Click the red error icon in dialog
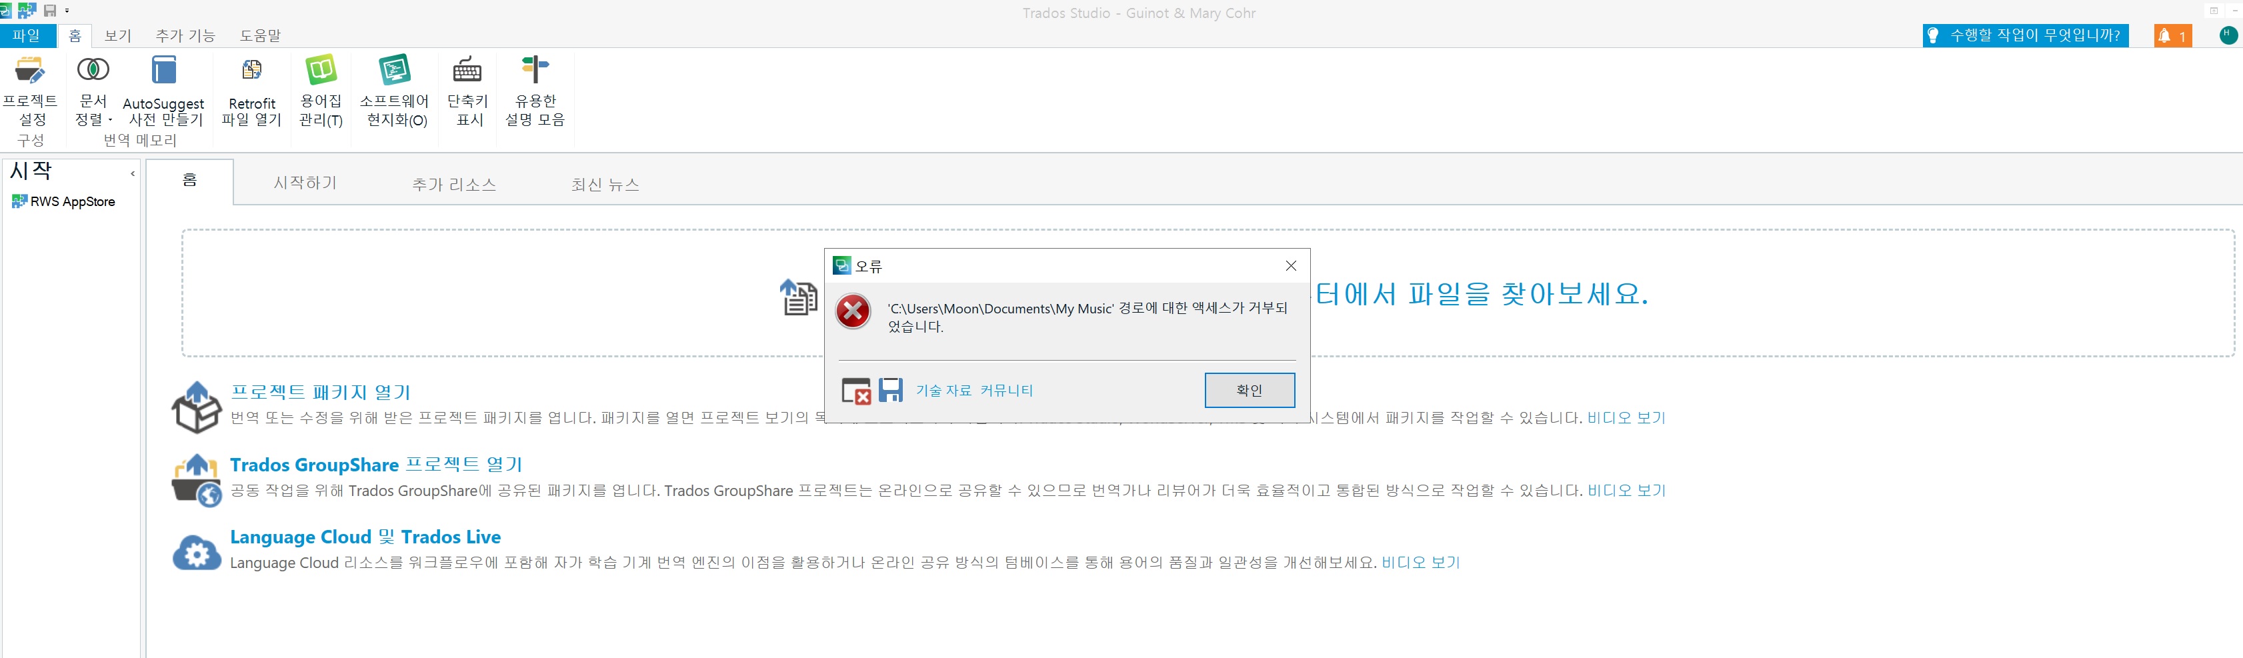The width and height of the screenshot is (2243, 658). (x=852, y=311)
